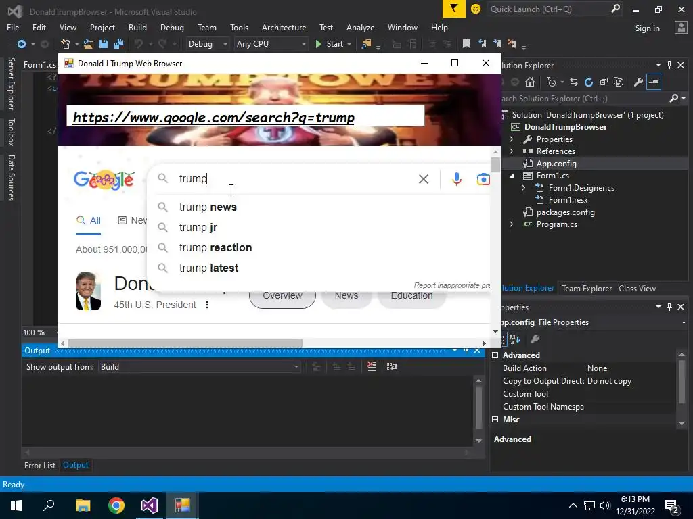Click Pending Changes Filter clock icon
The width and height of the screenshot is (693, 519).
552,82
